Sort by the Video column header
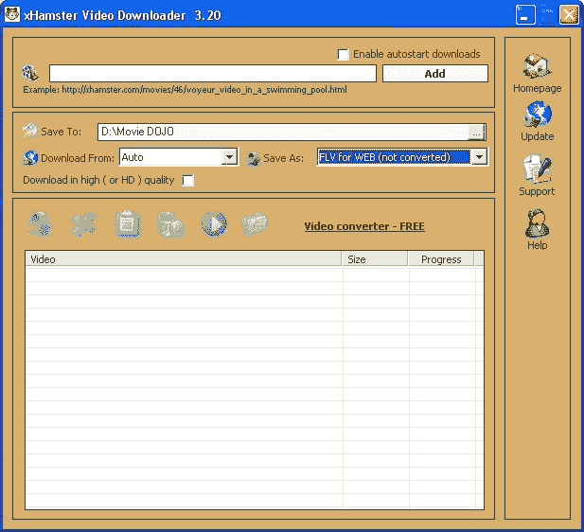 pos(184,259)
